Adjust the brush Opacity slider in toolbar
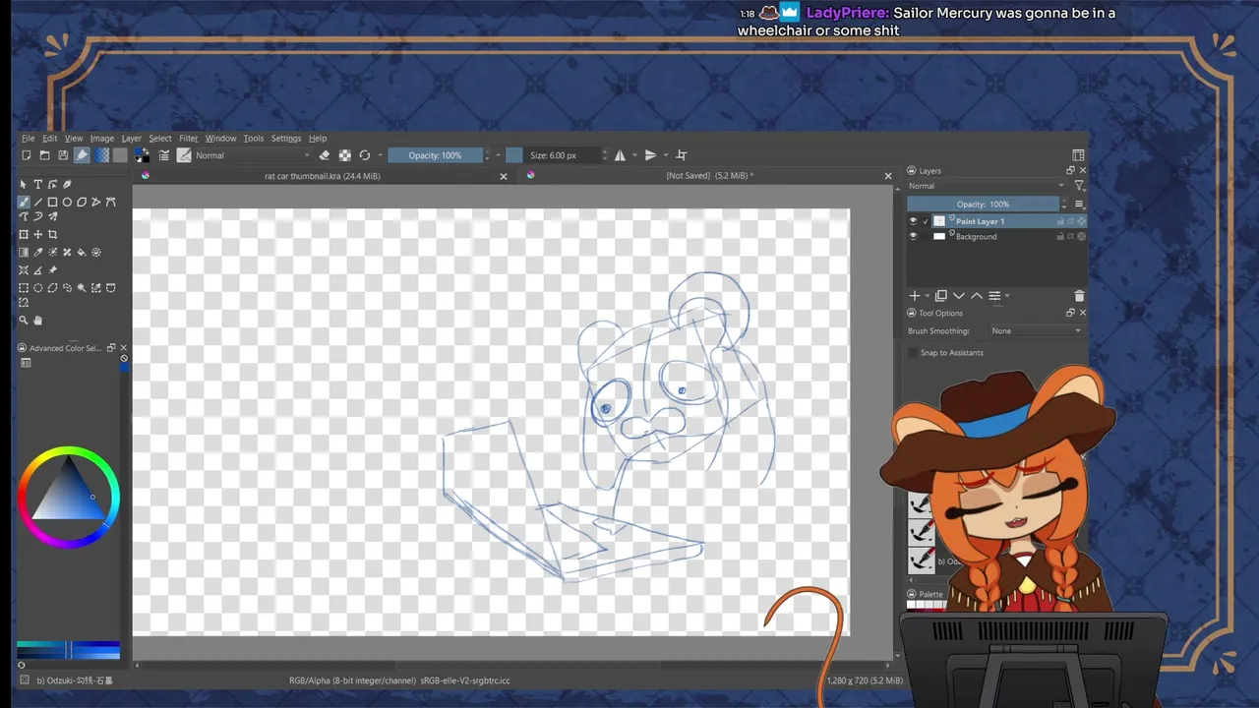1259x708 pixels. tap(436, 155)
